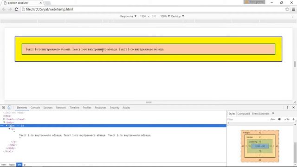Click the paragraph text in the page preview
297x167 pixels.
click(x=95, y=49)
